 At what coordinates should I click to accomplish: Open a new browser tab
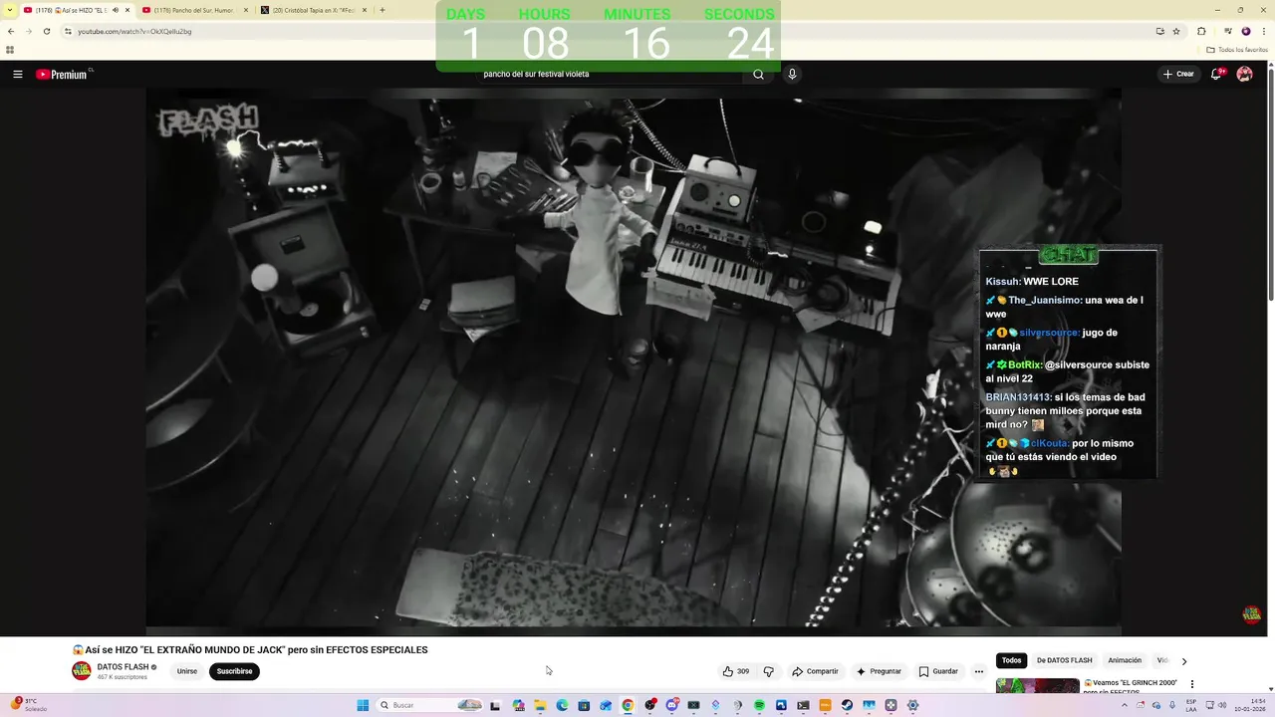click(382, 10)
